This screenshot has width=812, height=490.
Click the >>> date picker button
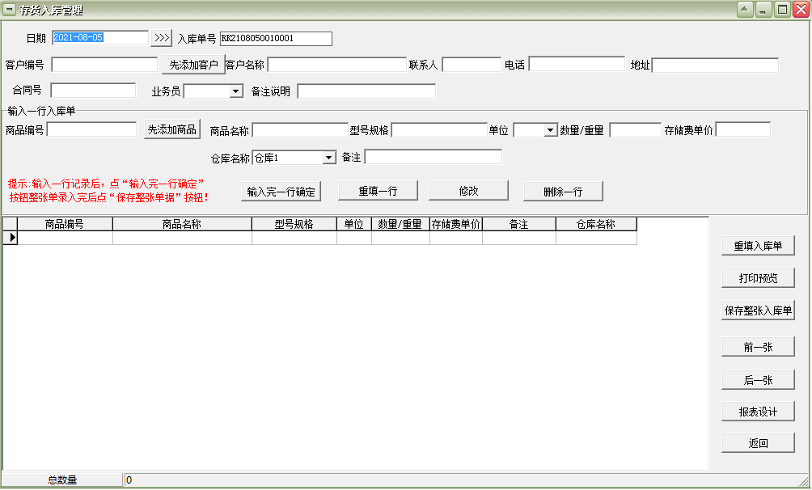tap(163, 37)
